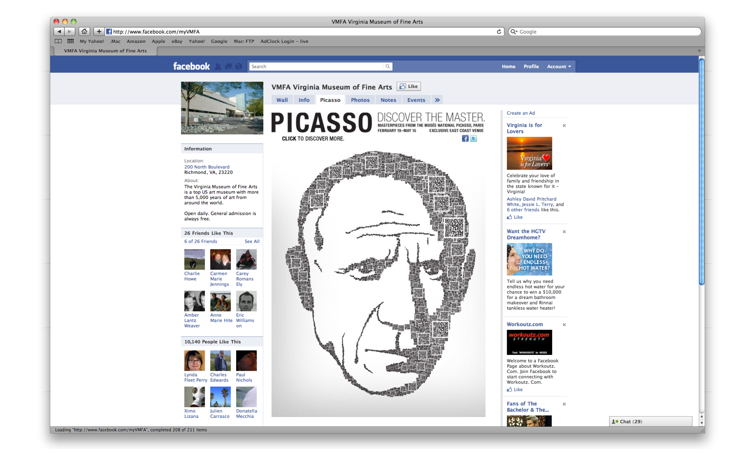Select the VMFA Virginia Museum browser tab
The height and width of the screenshot is (453, 755).
point(105,51)
